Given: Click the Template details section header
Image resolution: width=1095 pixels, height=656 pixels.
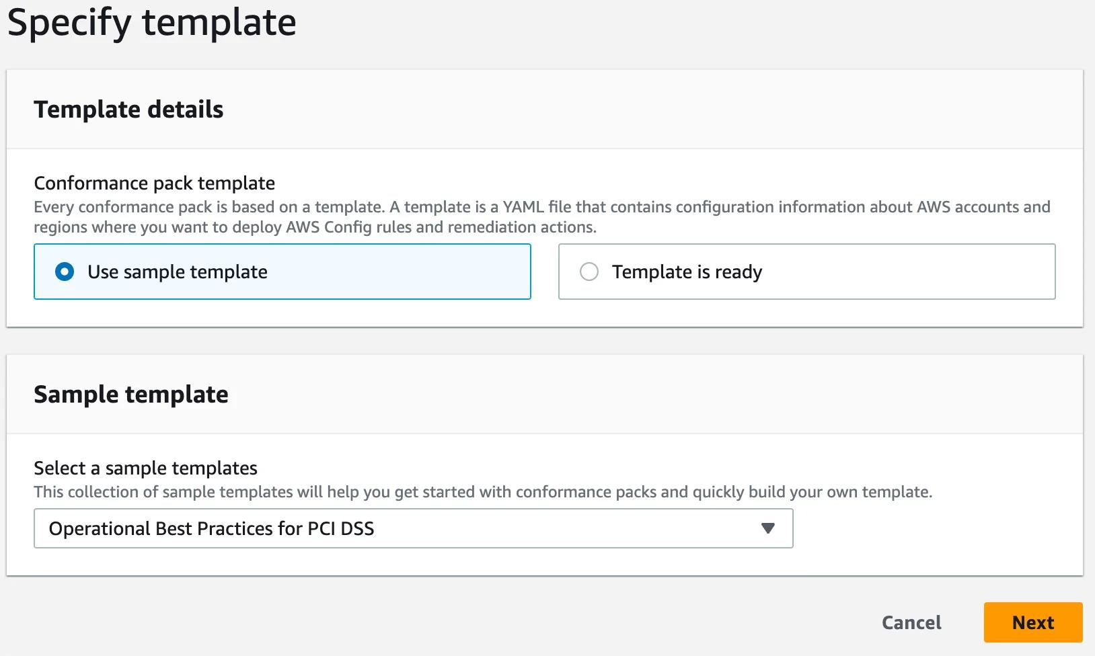Looking at the screenshot, I should point(128,110).
